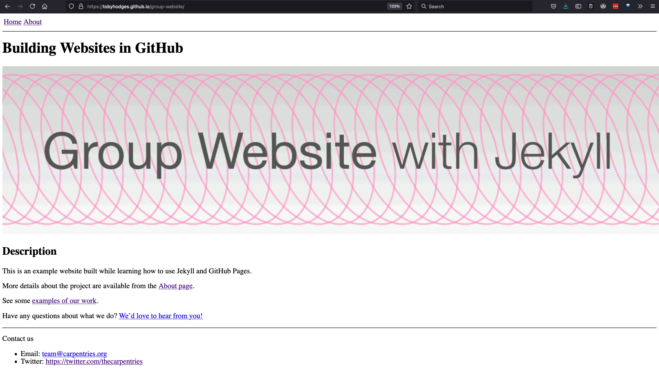Bookmark this page with the star
659x374 pixels.
pyautogui.click(x=409, y=6)
